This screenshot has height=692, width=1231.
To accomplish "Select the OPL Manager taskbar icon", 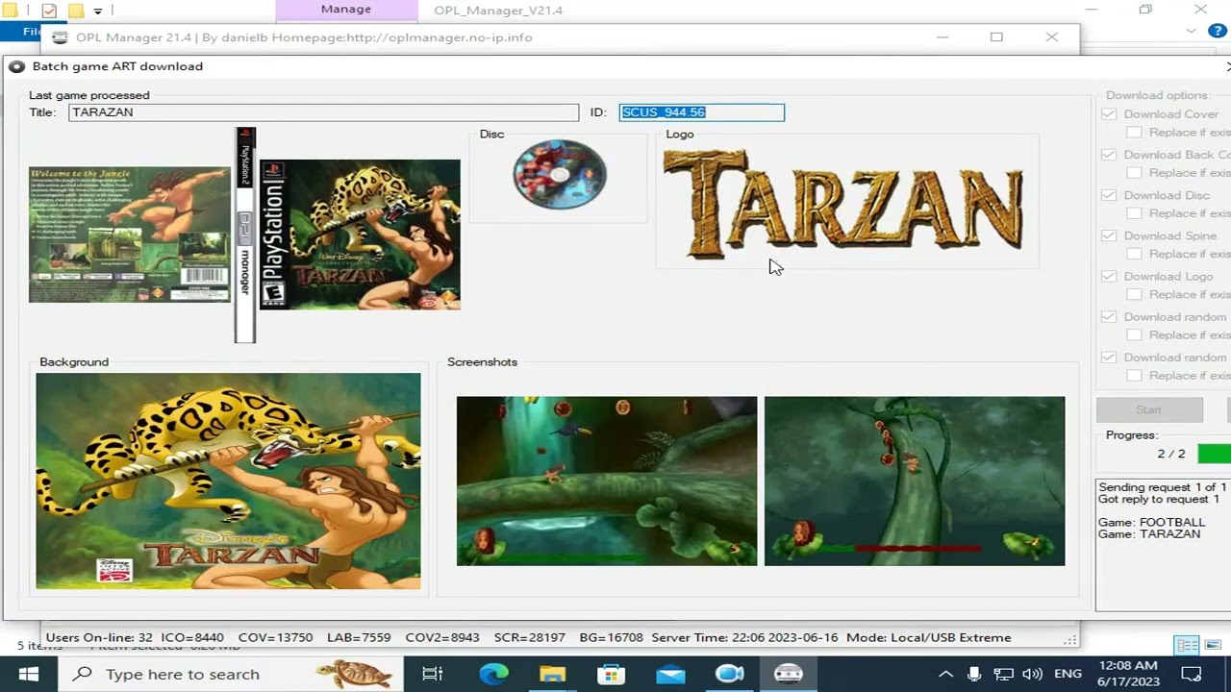I will tap(789, 674).
